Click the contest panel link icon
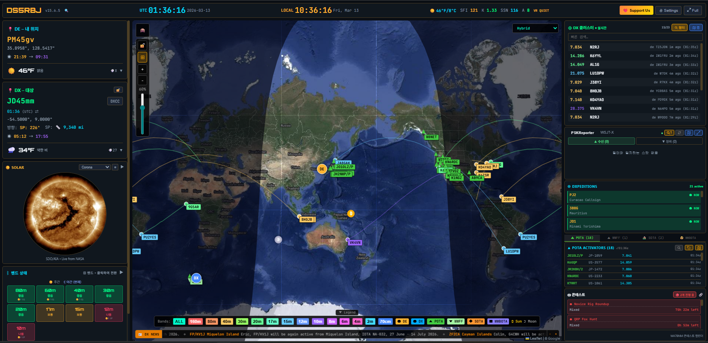 point(701,295)
